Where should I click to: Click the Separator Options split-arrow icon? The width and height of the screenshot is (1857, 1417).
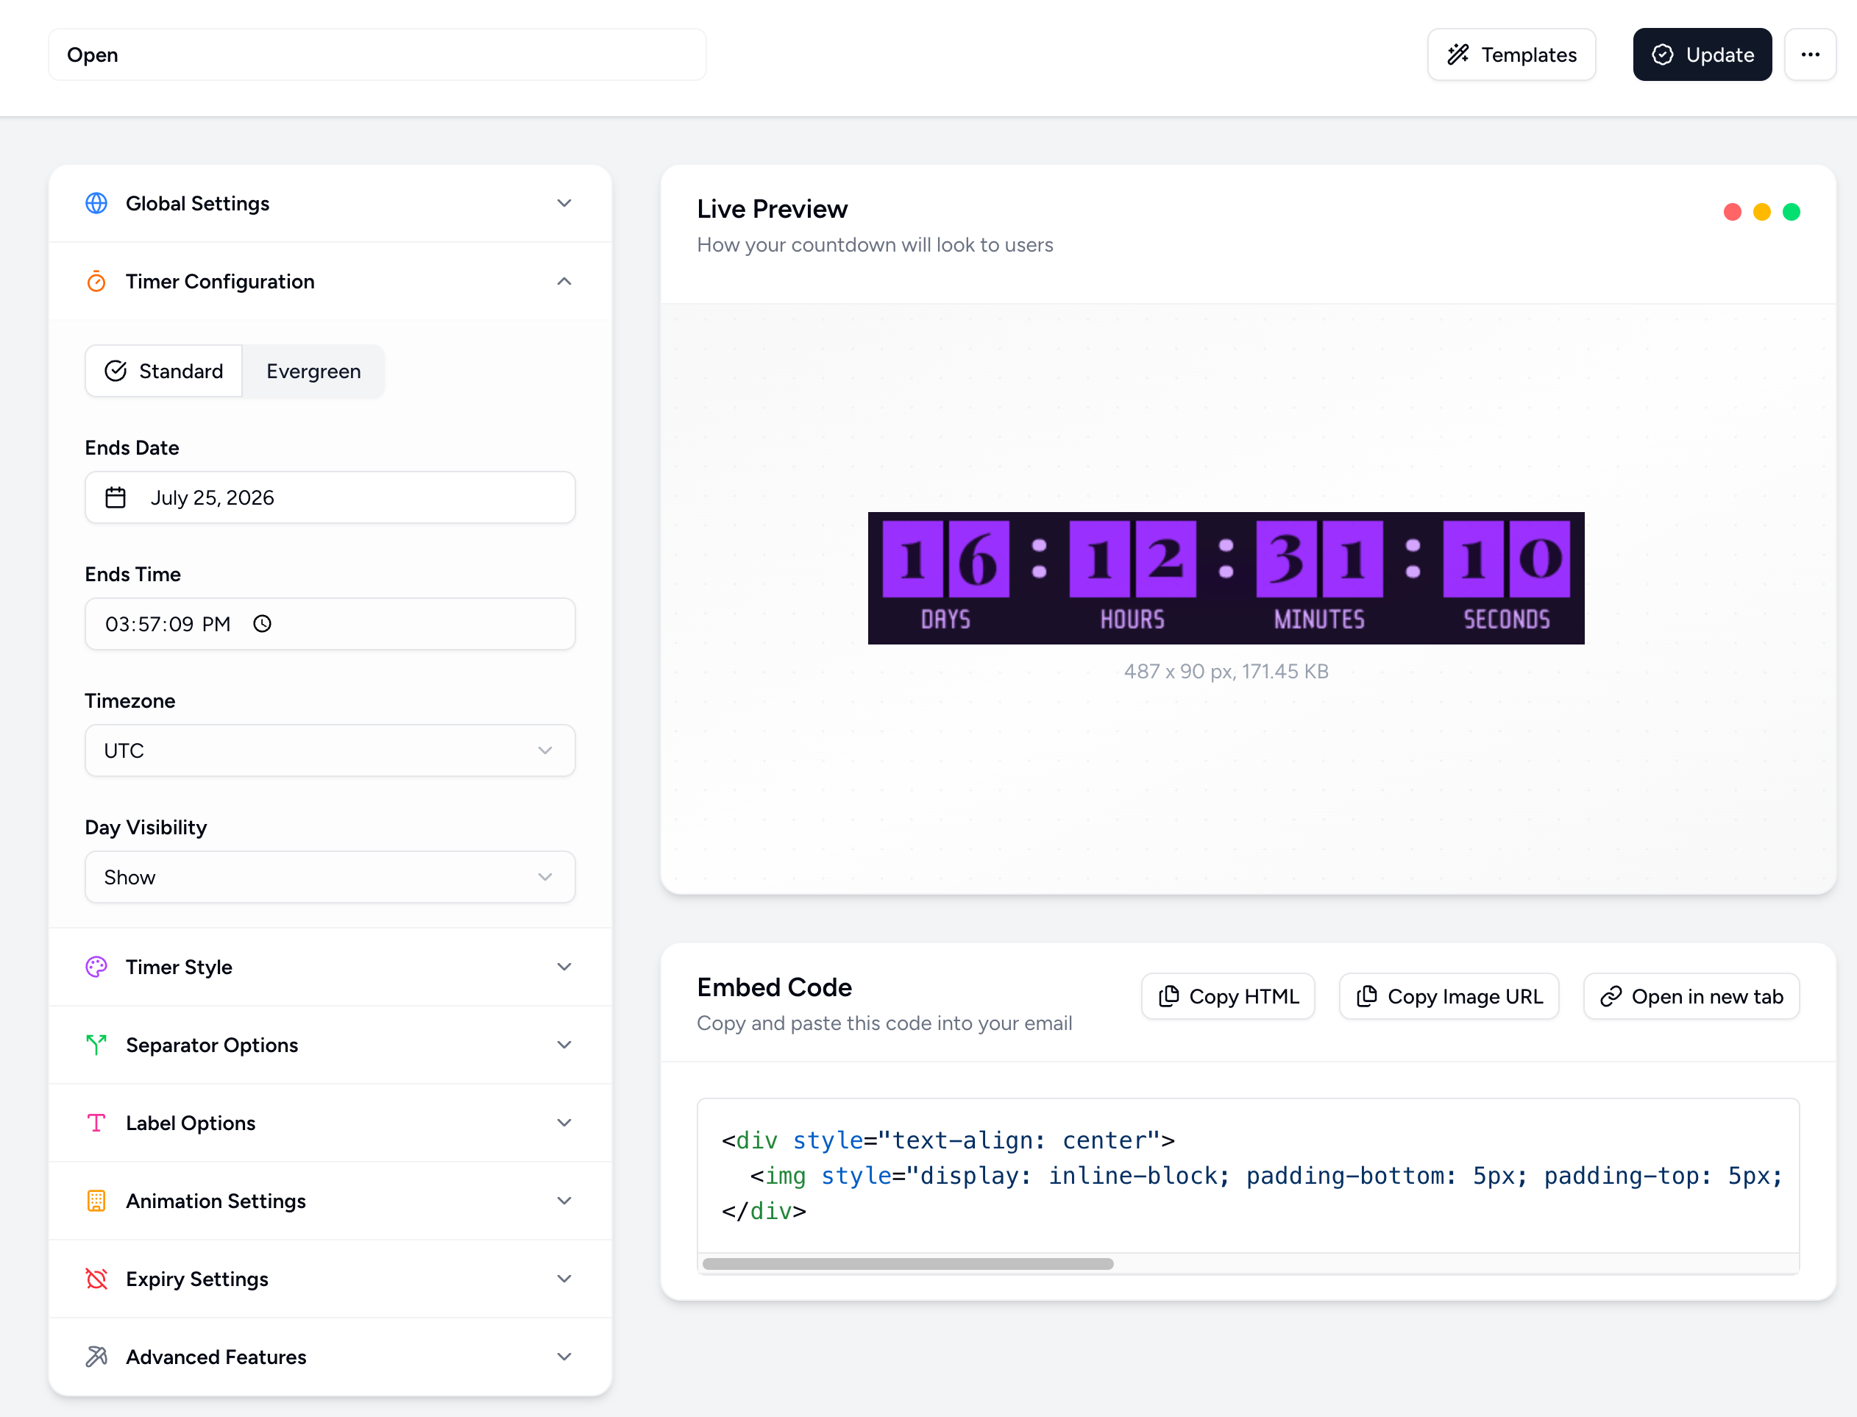[x=96, y=1044]
